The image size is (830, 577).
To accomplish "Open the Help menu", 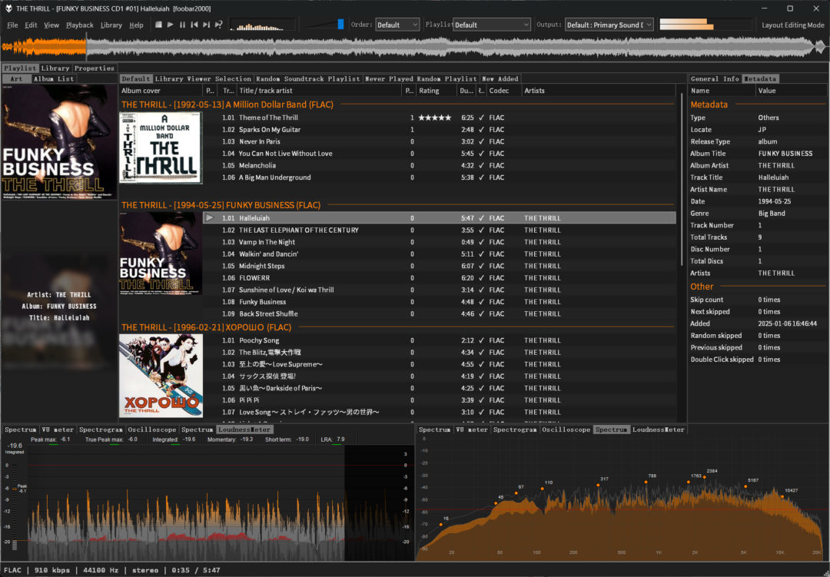I will click(136, 25).
